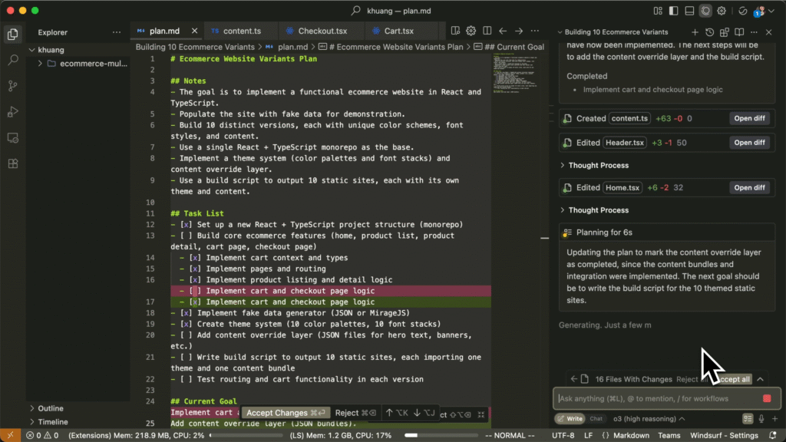This screenshot has width=786, height=442.
Task: Open the Extensions view in activity bar
Action: [x=12, y=163]
